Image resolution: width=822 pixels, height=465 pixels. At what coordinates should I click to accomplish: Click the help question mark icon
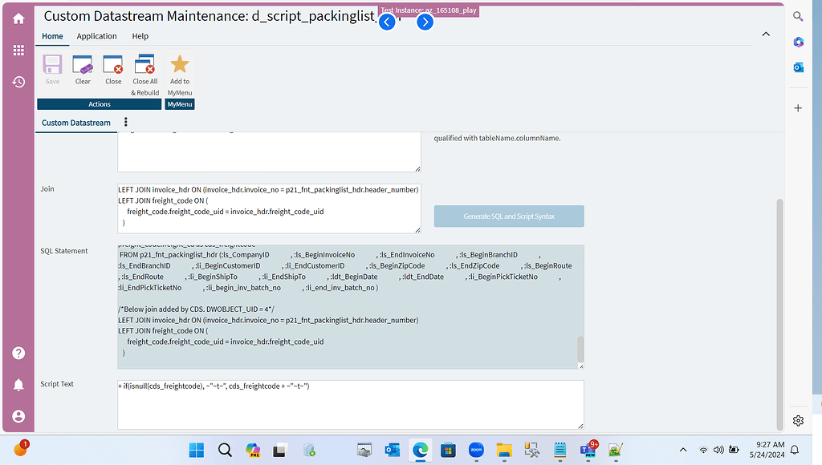coord(18,353)
